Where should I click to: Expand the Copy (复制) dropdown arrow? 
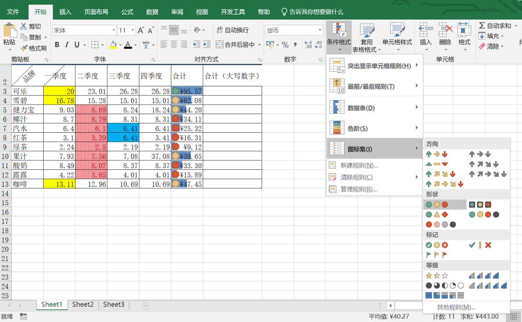coord(45,37)
